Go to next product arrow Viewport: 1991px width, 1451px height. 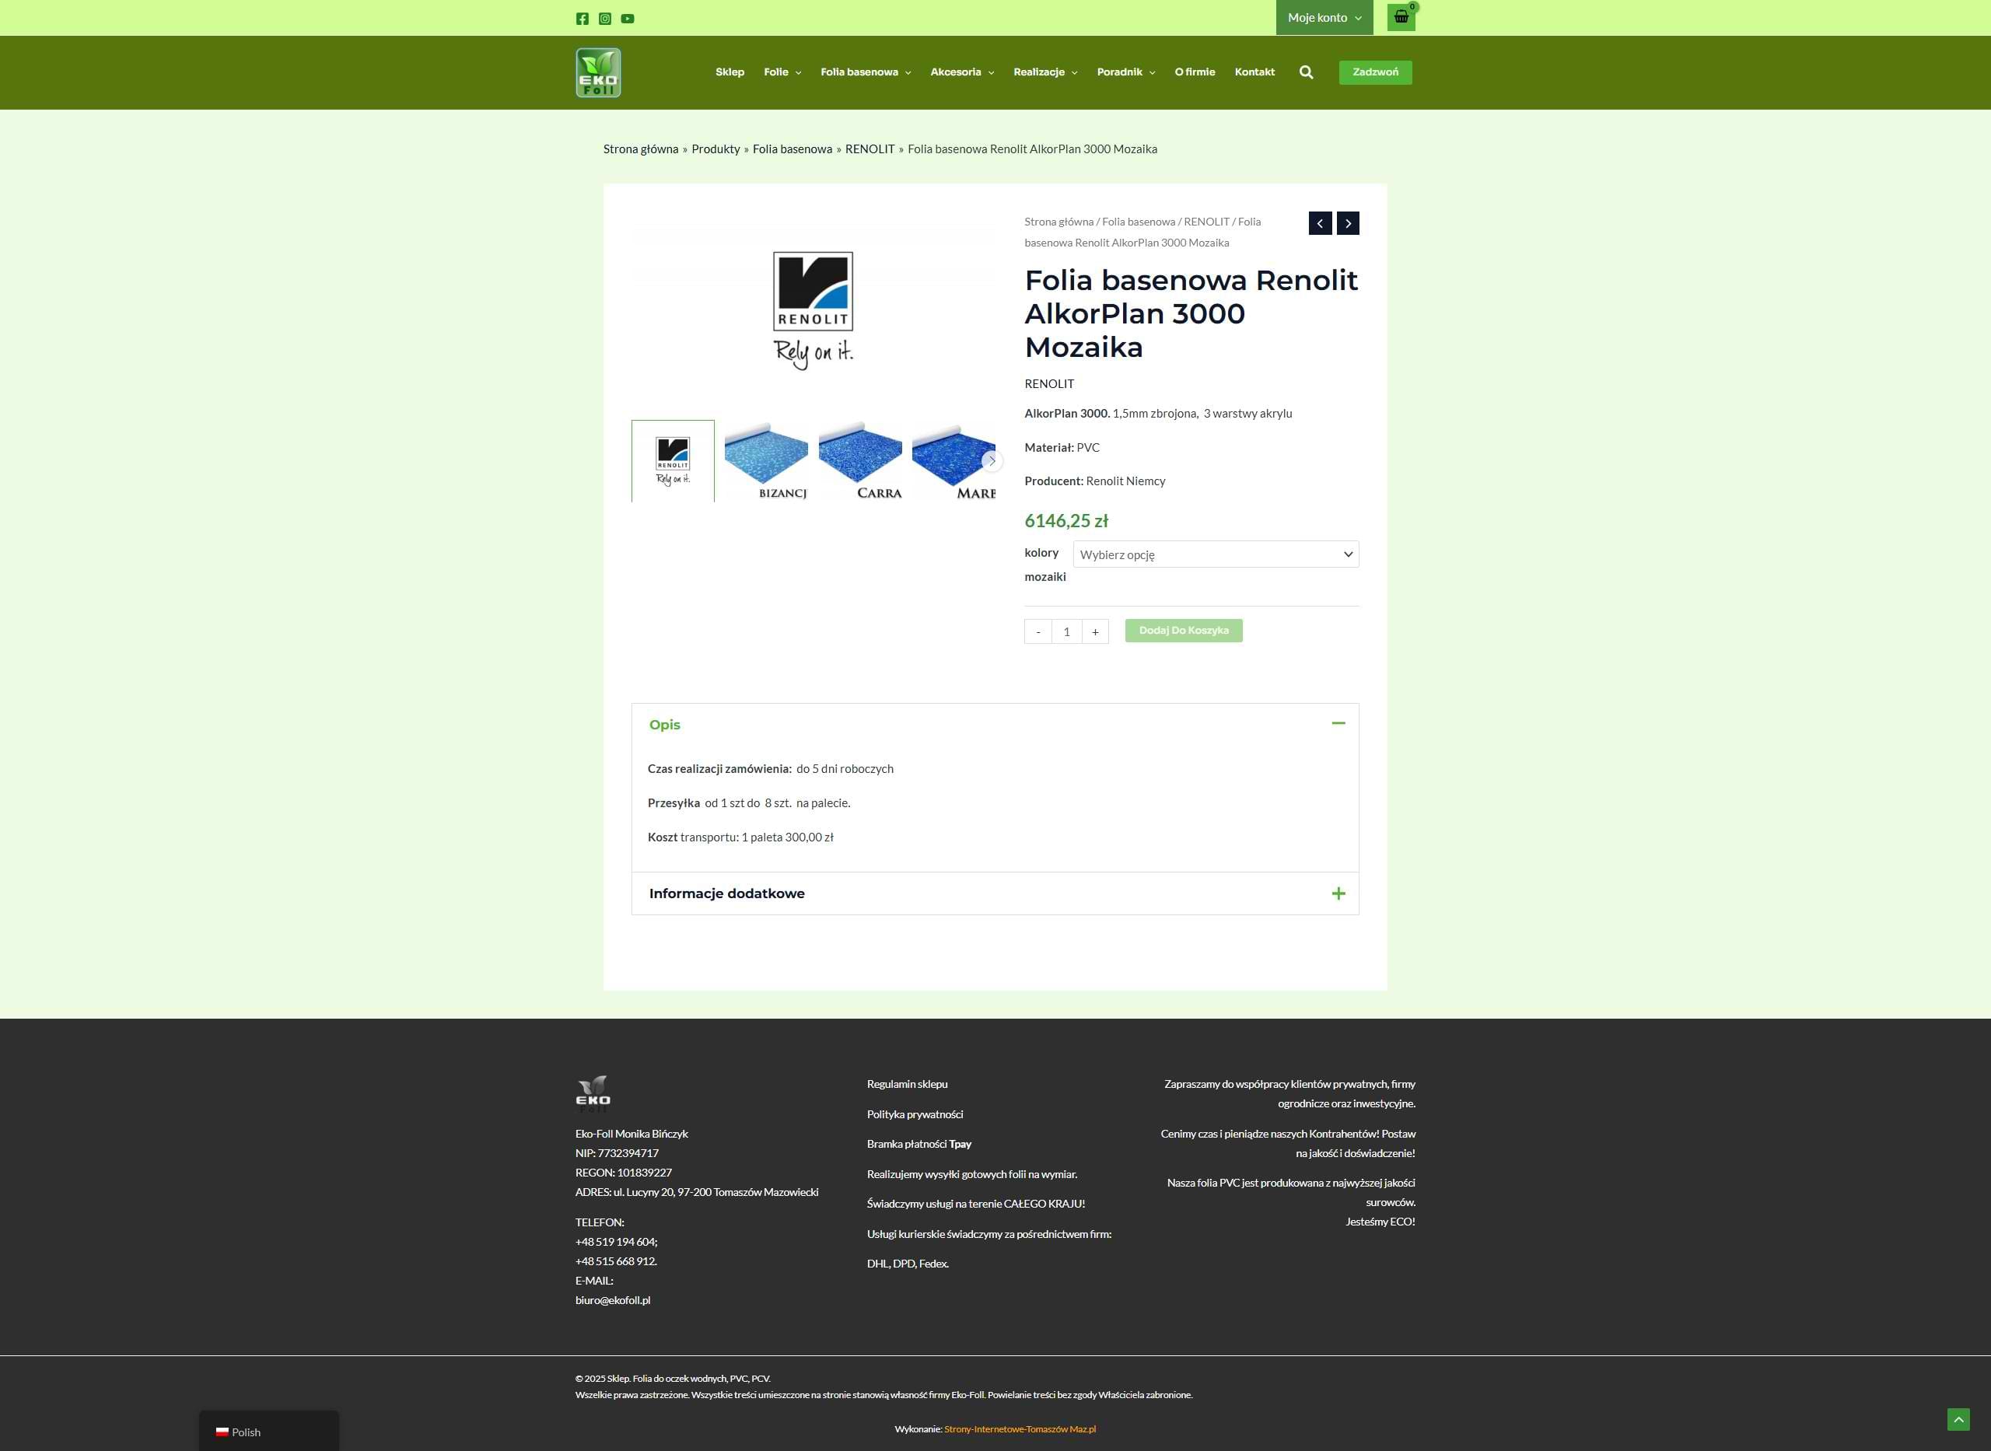pyautogui.click(x=1348, y=223)
